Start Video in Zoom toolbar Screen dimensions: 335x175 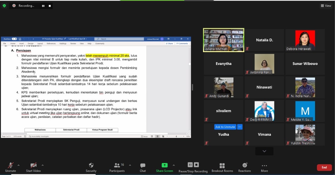(x=33, y=167)
